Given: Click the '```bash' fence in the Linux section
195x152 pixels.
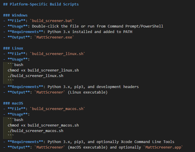Looking at the screenshot, I should pyautogui.click(x=15, y=65).
